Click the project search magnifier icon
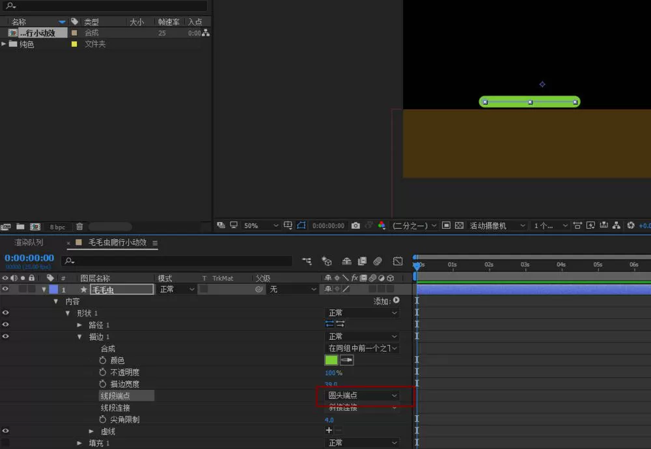 [11, 6]
